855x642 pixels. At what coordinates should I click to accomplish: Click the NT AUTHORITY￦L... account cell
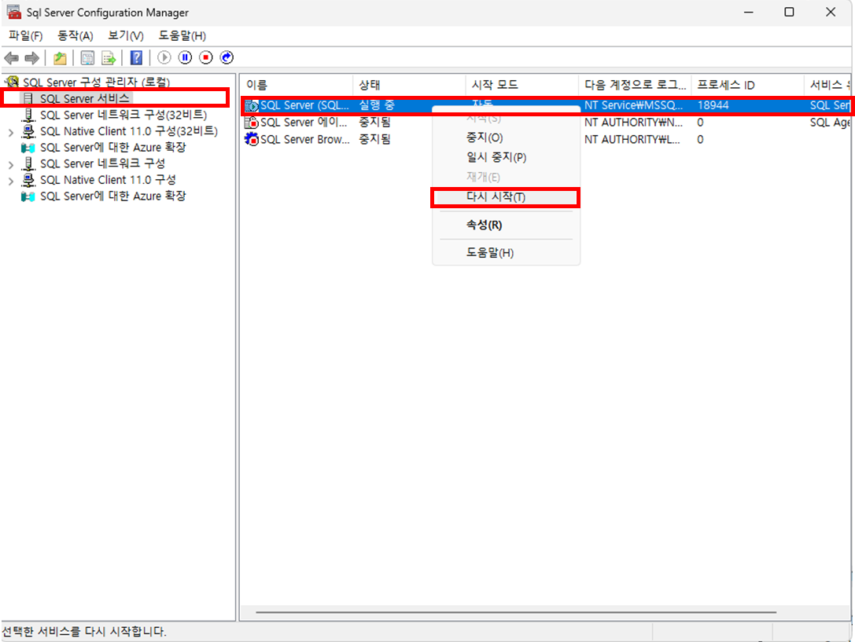click(x=632, y=139)
